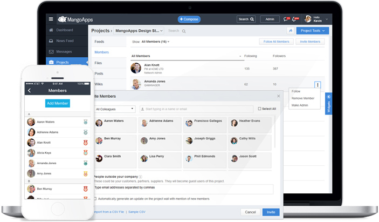The image size is (379, 222).
Task: Open the hamburger menu icon
Action: point(51,19)
